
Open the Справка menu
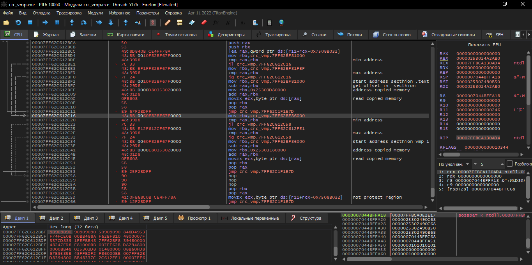[173, 13]
